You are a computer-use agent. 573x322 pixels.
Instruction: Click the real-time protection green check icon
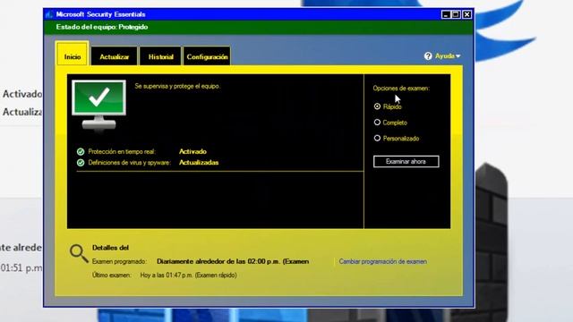pos(81,151)
